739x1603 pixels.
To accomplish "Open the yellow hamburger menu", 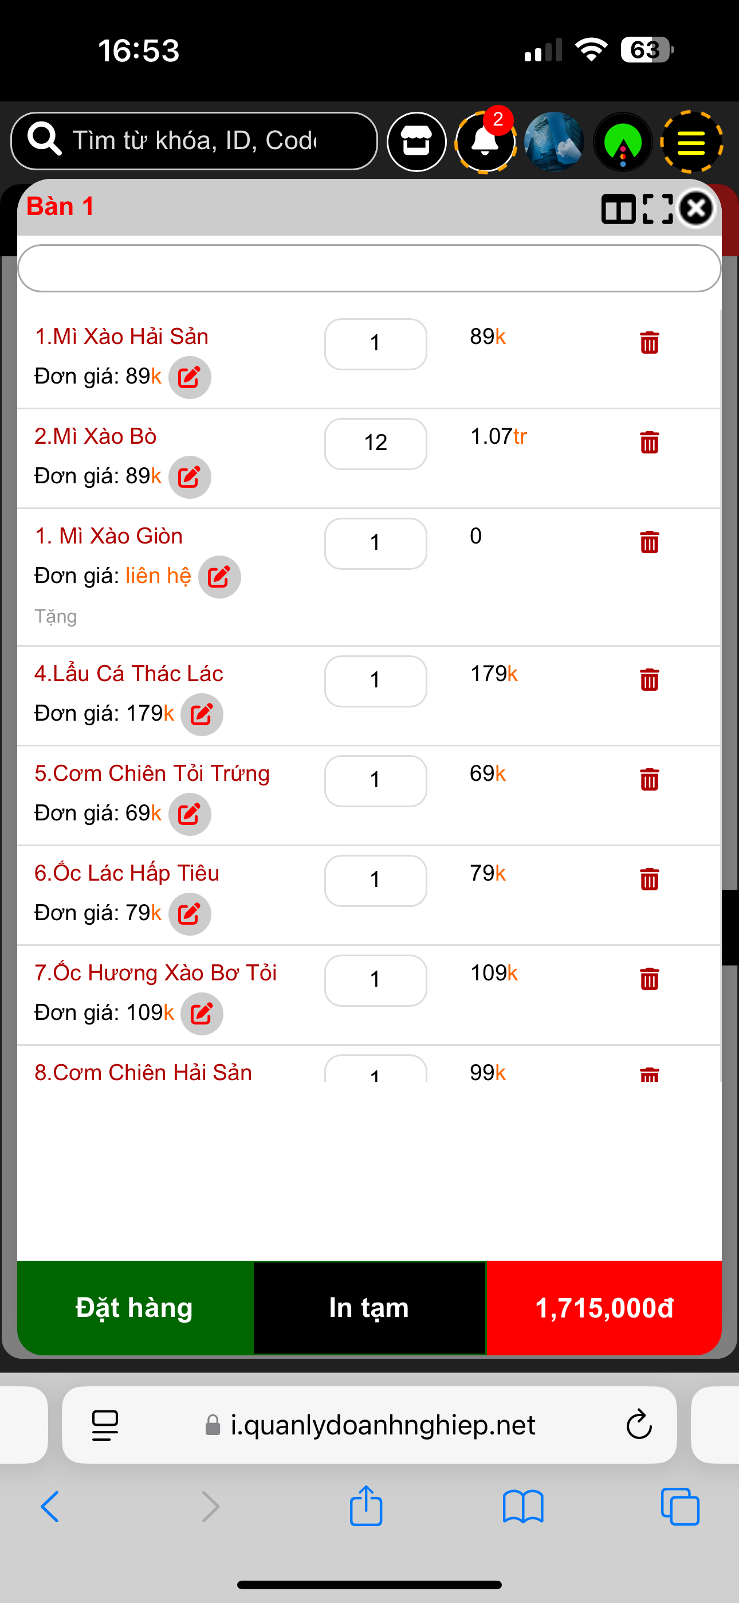I will [x=690, y=142].
